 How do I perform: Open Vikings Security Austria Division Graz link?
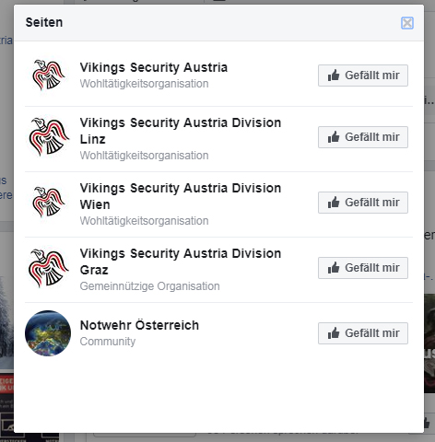click(181, 262)
